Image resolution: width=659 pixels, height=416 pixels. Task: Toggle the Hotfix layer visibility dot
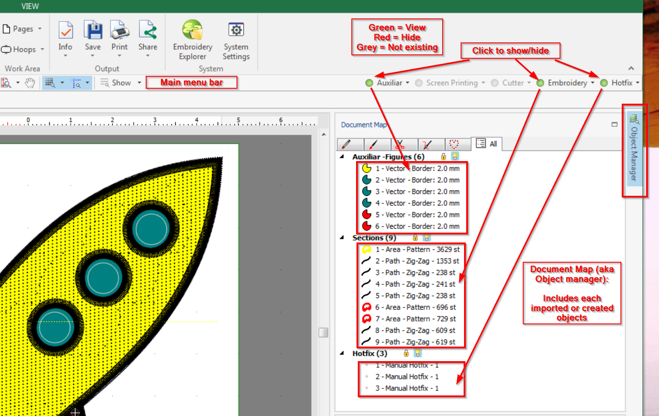pos(604,83)
